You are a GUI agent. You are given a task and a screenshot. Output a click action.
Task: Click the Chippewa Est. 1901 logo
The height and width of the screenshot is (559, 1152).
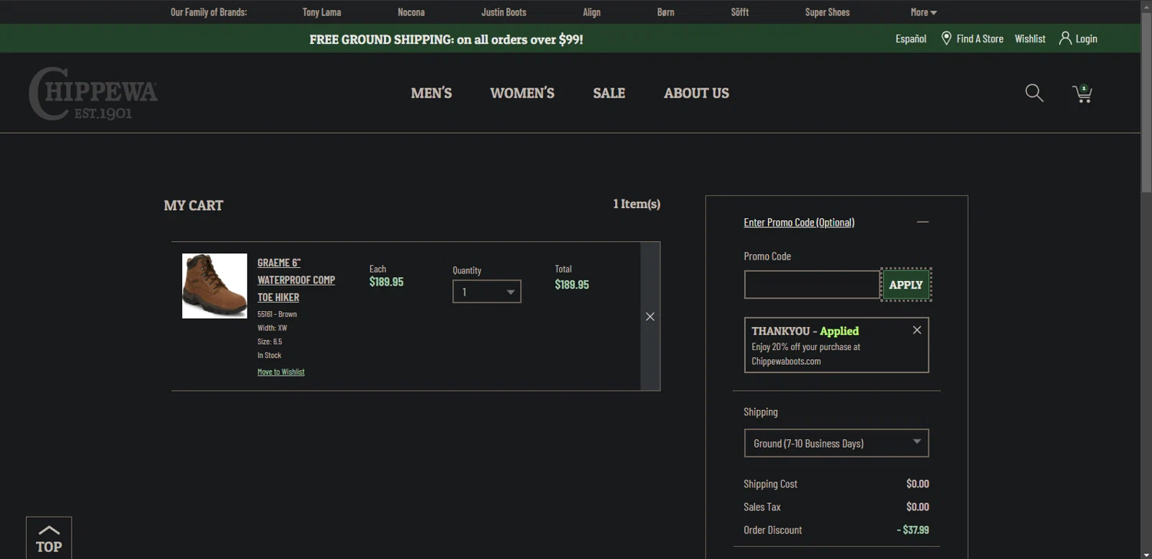[93, 94]
